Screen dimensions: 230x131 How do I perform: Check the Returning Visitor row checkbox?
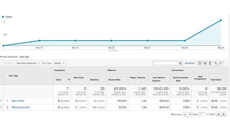tap(1, 107)
